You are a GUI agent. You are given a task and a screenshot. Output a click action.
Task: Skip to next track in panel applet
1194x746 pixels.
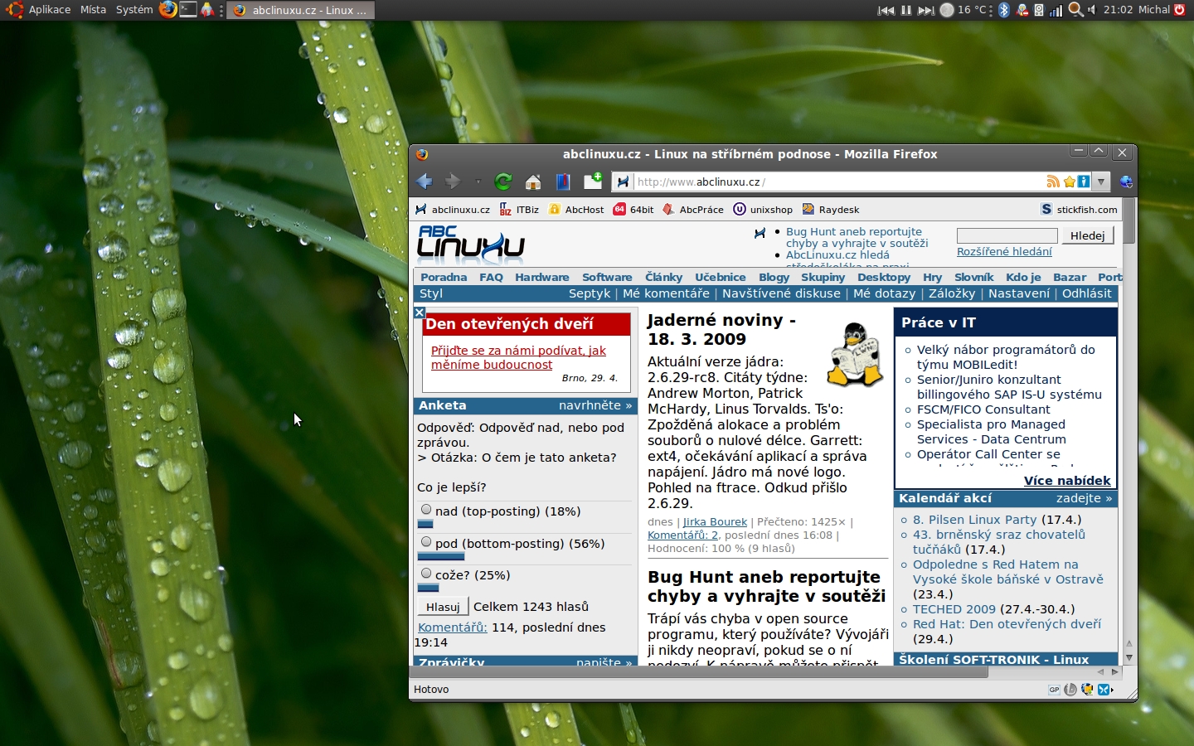pyautogui.click(x=925, y=10)
